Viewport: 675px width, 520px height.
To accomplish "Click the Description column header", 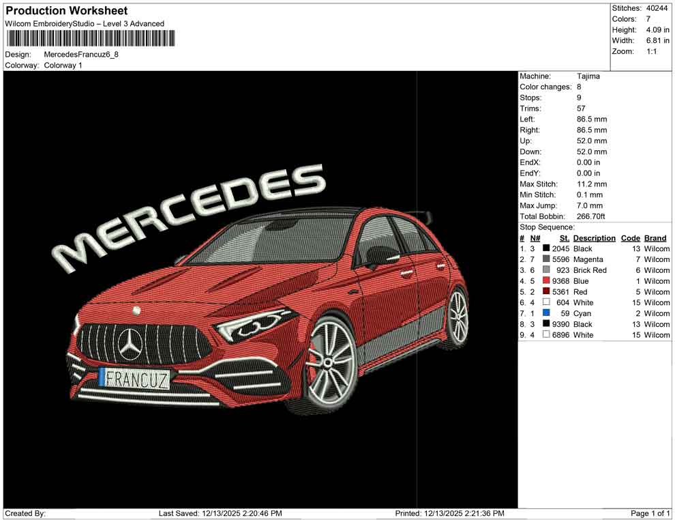I will coord(594,237).
